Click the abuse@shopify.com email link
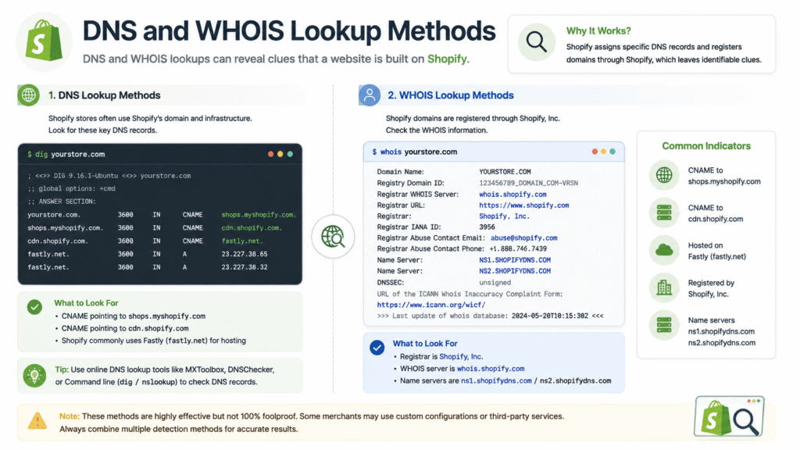This screenshot has height=450, width=800. (523, 237)
